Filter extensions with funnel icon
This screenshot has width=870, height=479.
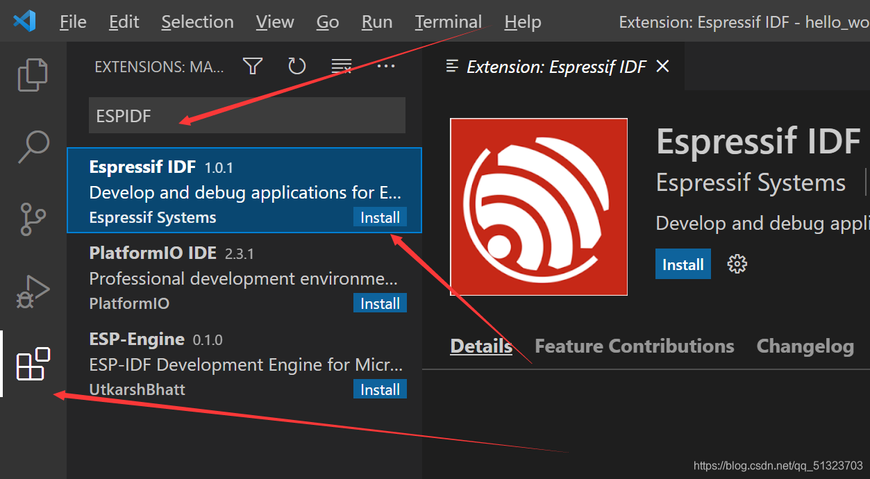click(253, 67)
